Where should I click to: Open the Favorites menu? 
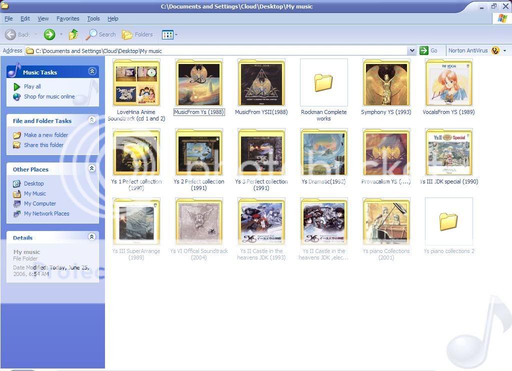pos(67,18)
